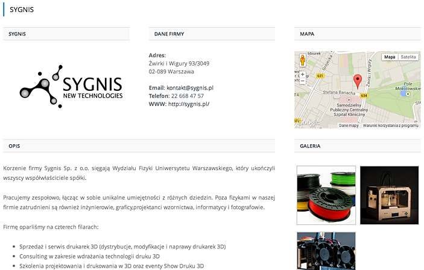Click the Adres: label

pyautogui.click(x=157, y=55)
